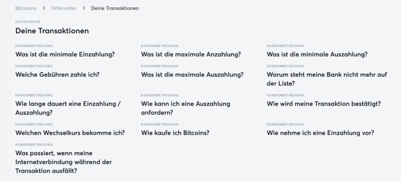This screenshot has width=401, height=181.
Task: Select 'Wie kaufe ich Bitcoins?' article
Action: click(x=175, y=133)
